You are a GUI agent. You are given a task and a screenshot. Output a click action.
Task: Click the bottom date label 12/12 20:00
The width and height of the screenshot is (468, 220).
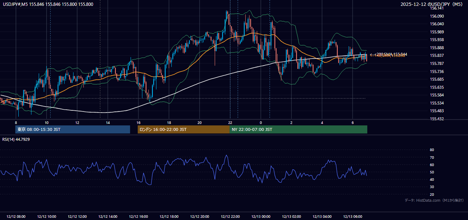point(200,217)
